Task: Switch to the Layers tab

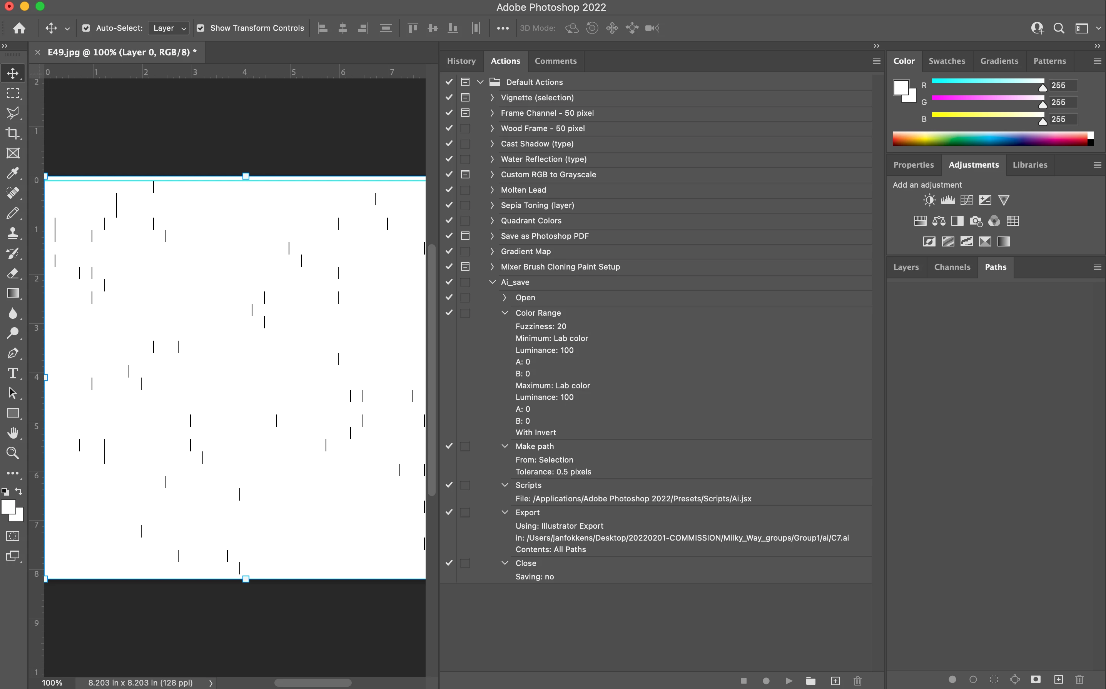Action: (x=906, y=267)
